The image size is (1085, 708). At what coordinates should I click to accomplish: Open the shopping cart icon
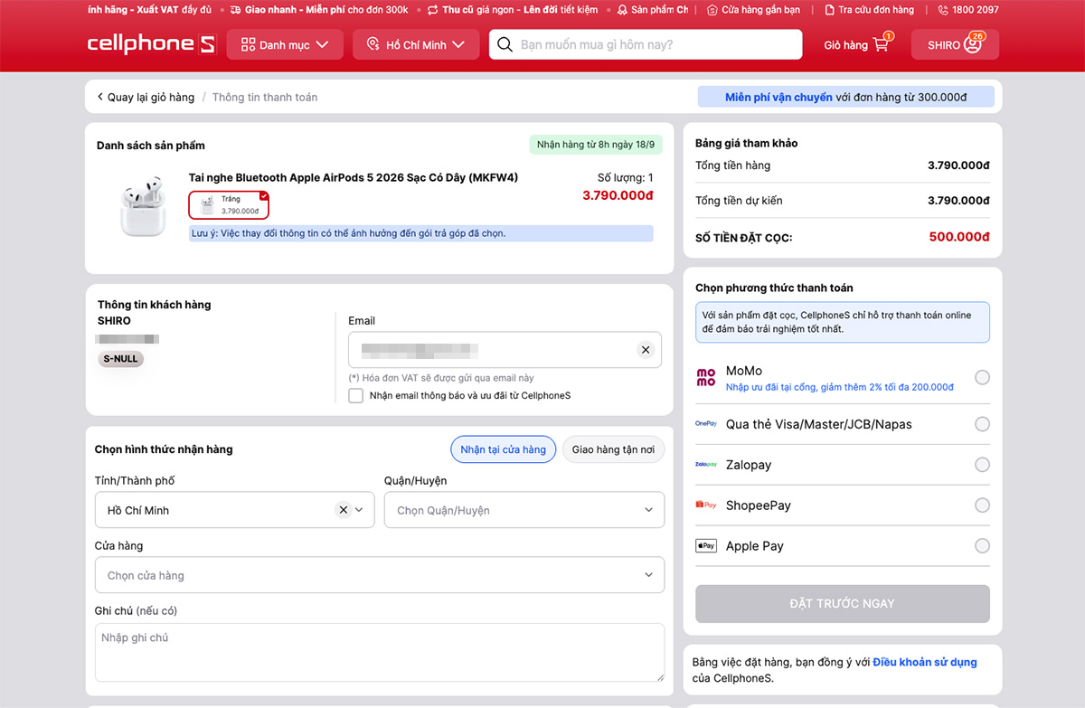pyautogui.click(x=882, y=43)
